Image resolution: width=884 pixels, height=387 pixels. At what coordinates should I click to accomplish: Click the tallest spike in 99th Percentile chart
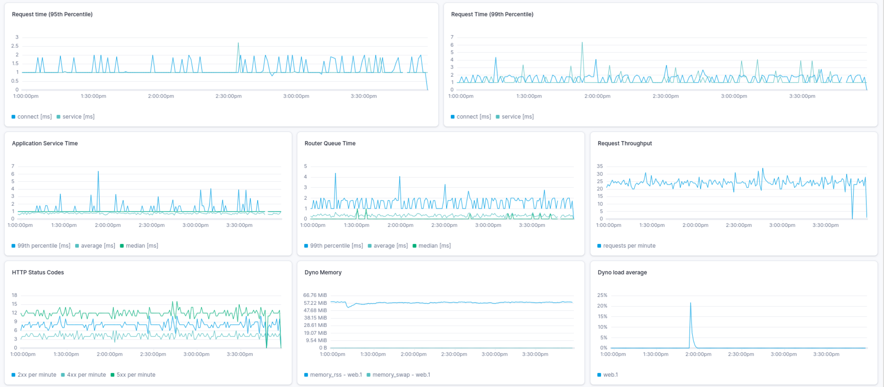pos(582,43)
